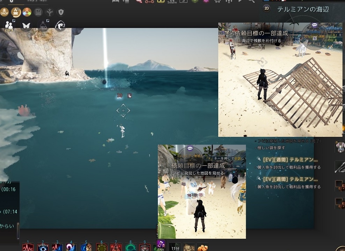The image size is (345, 251).
Task: Click the DROP rate buff icon
Action: (x=4, y=12)
